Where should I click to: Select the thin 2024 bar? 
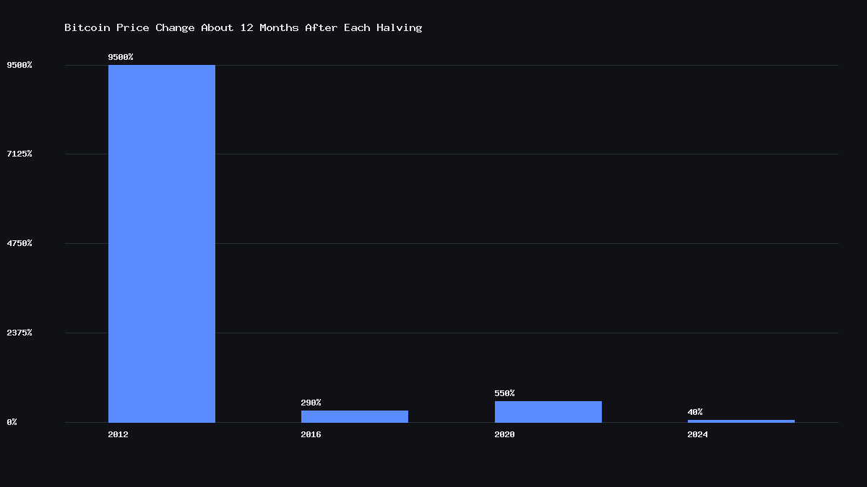[x=741, y=421]
